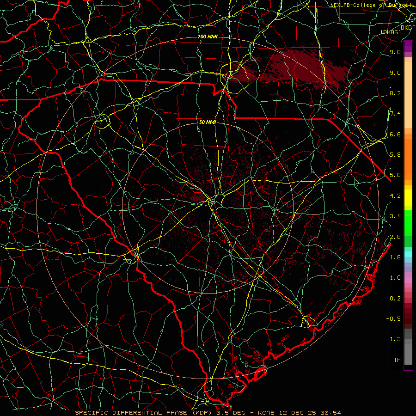Click the TH label at the scale bottom
The image size is (416, 416).
[x=397, y=360]
